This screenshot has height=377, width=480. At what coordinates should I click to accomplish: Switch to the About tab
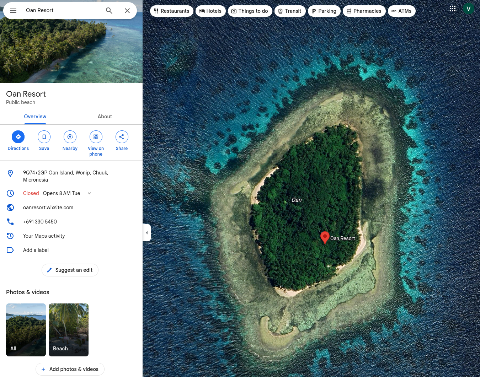(x=105, y=117)
